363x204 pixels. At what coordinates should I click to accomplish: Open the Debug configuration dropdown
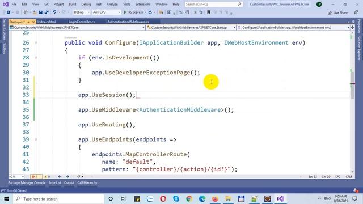(x=82, y=12)
